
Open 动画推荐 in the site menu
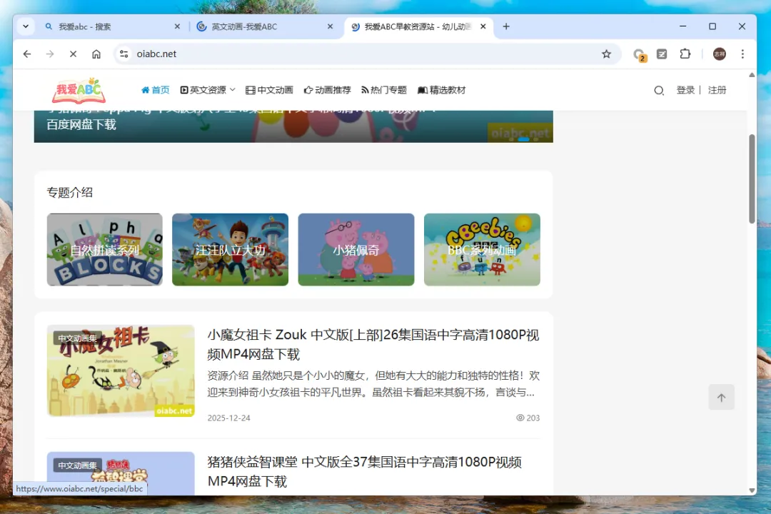[328, 90]
